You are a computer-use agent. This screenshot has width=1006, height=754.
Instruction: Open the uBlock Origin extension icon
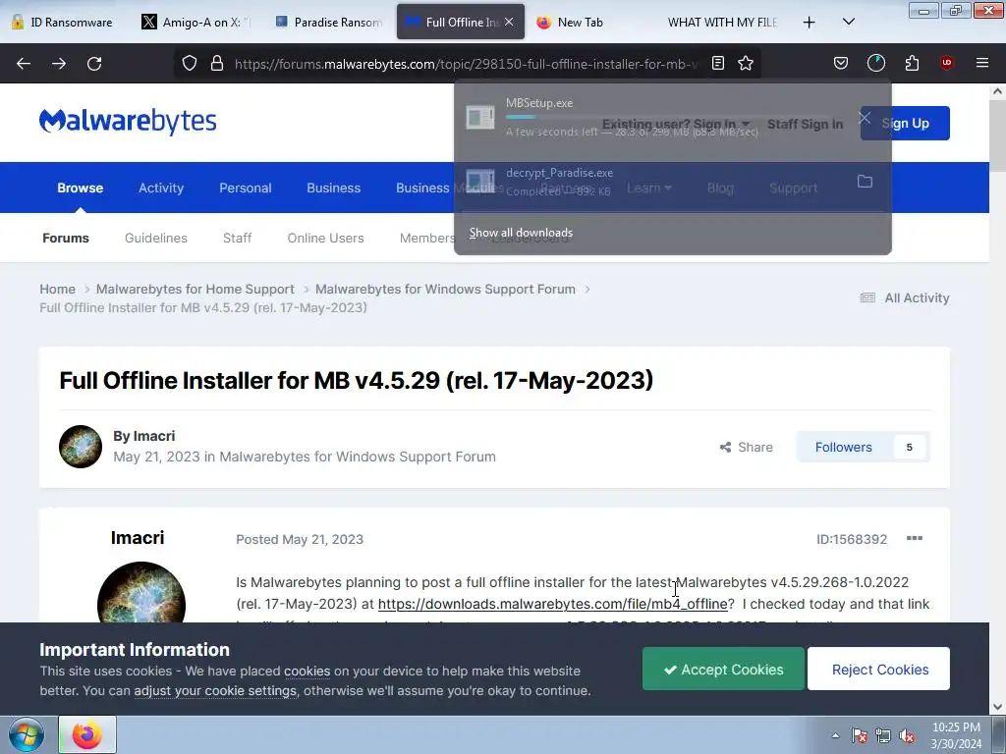coord(946,63)
